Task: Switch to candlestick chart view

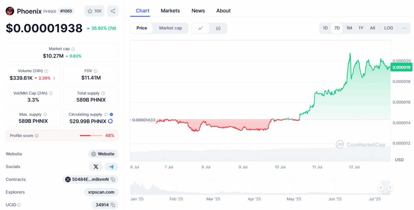Action: (x=218, y=28)
